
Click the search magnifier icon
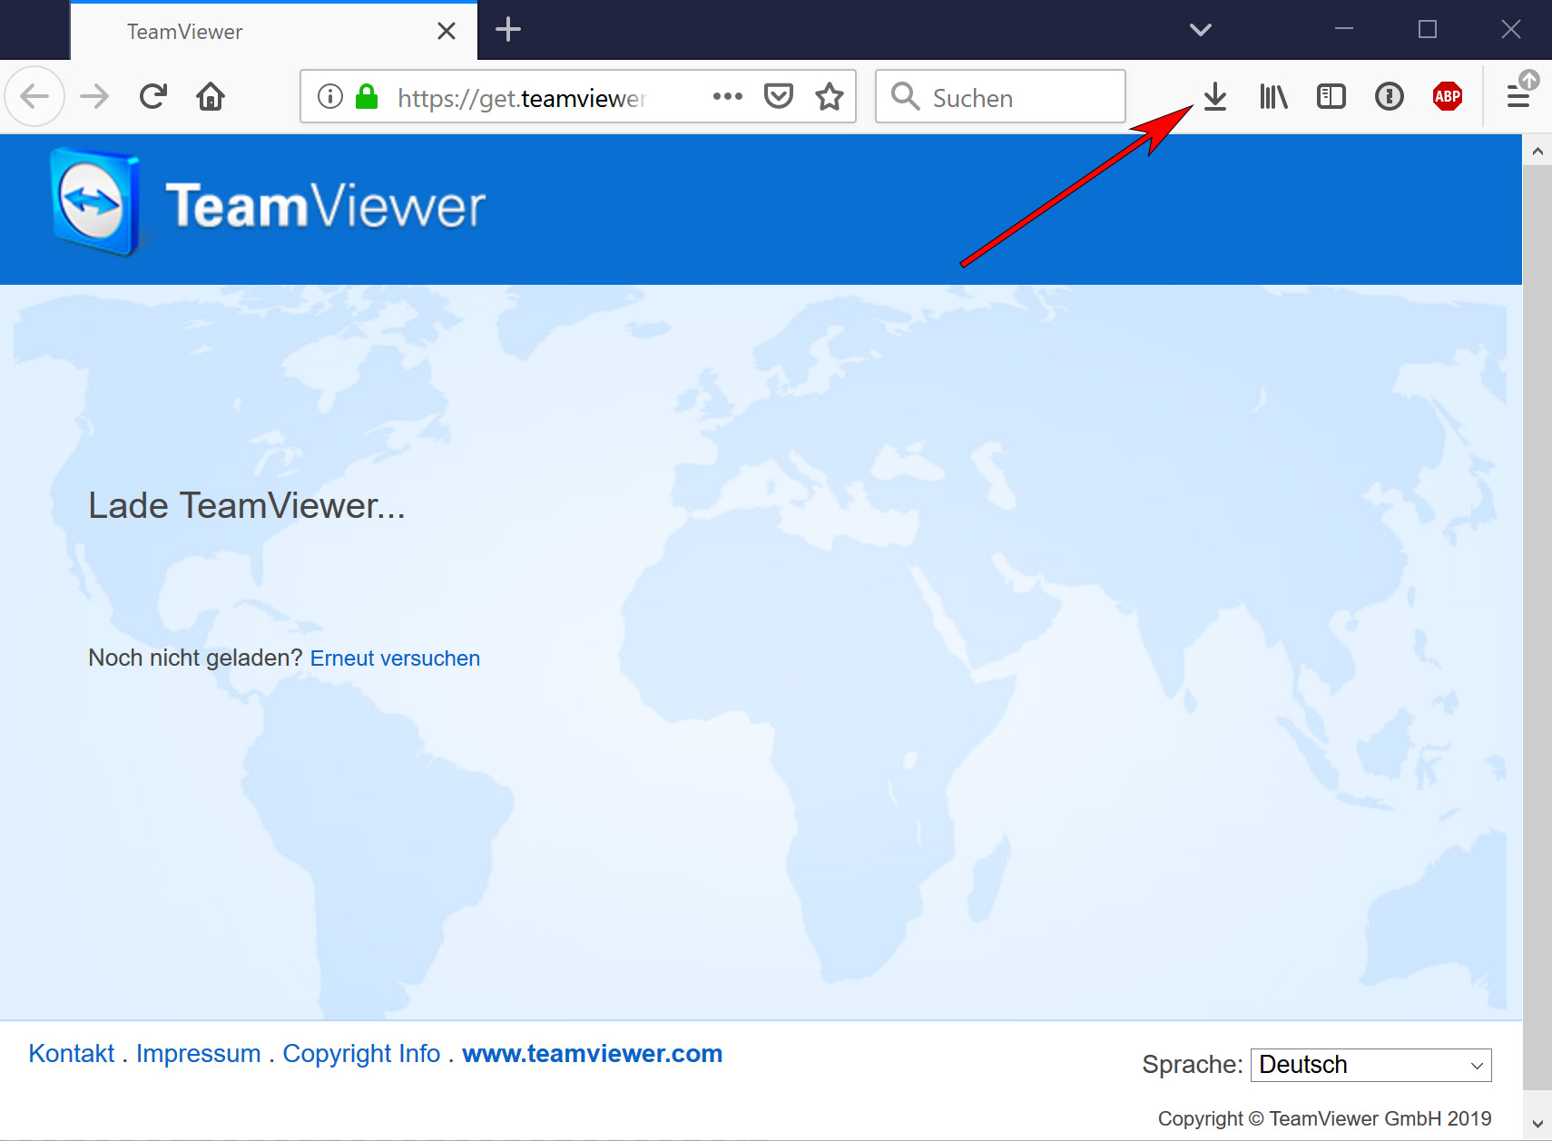click(x=905, y=96)
